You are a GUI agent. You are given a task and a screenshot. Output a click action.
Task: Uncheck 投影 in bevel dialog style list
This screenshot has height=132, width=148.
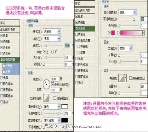point(1,35)
